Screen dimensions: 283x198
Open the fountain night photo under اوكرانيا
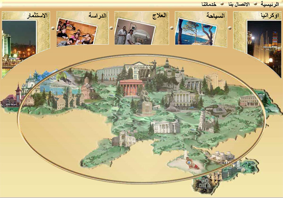264,46
